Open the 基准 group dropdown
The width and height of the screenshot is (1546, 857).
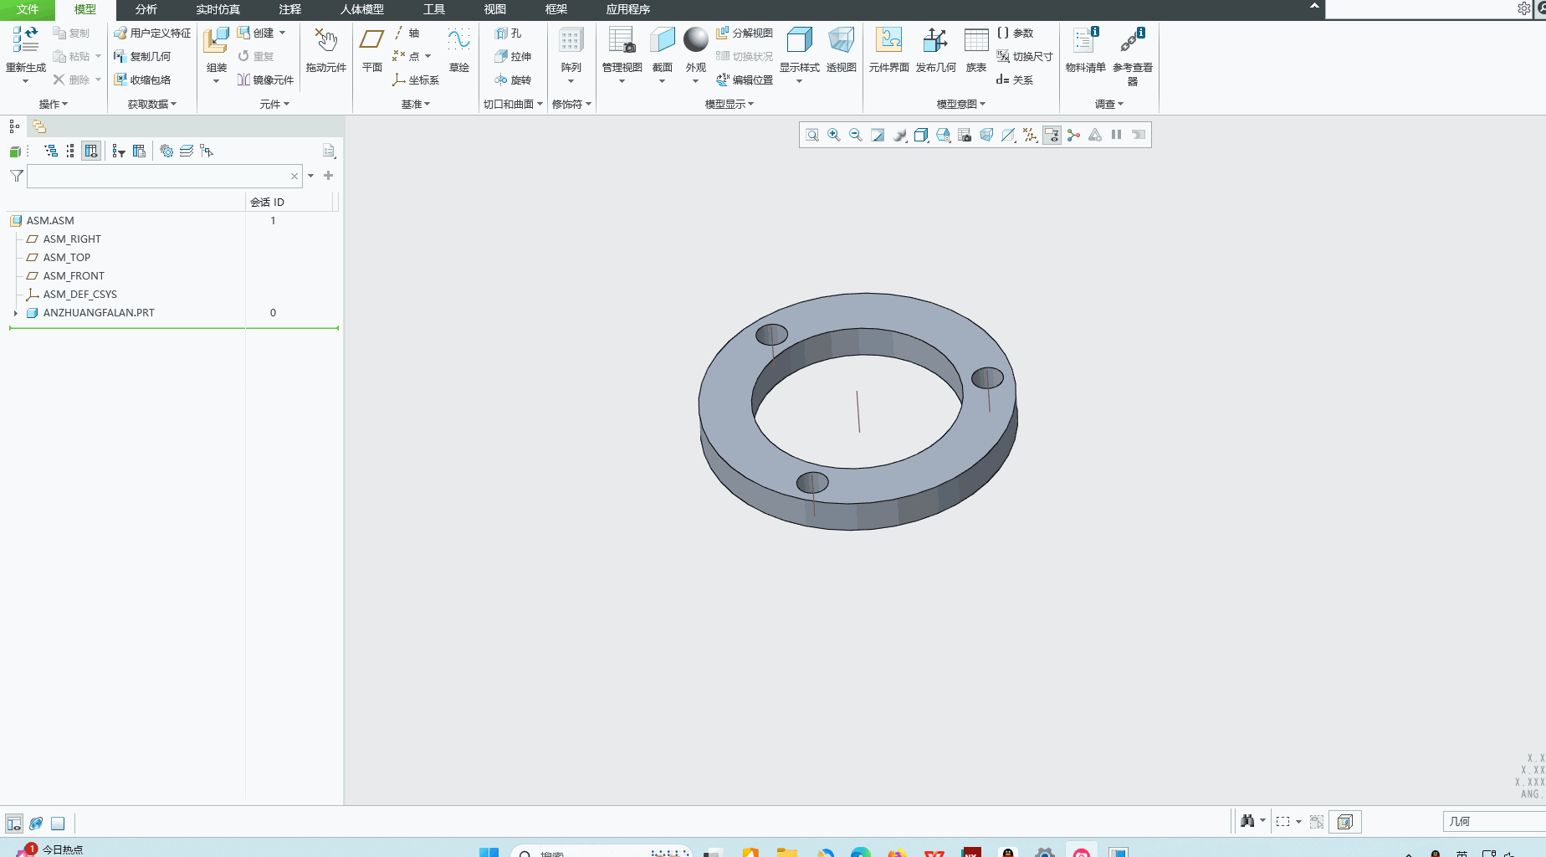tap(415, 105)
